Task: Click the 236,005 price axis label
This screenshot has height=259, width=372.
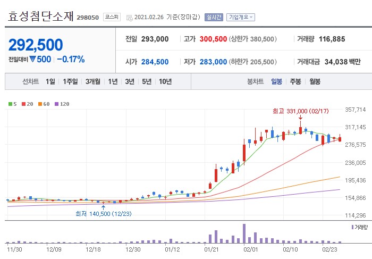Action: (355, 163)
